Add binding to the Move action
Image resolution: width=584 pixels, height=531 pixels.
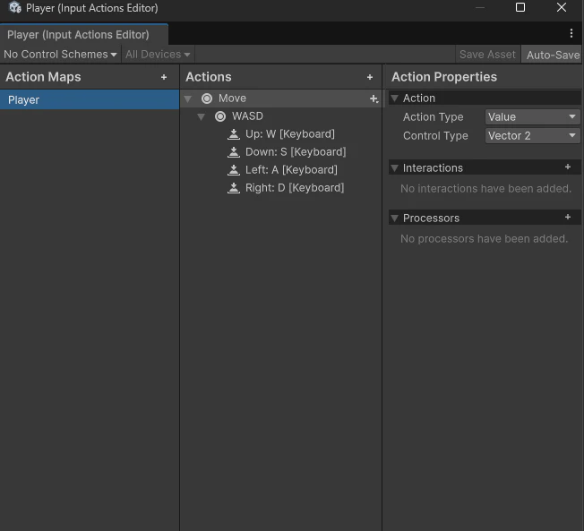point(374,98)
